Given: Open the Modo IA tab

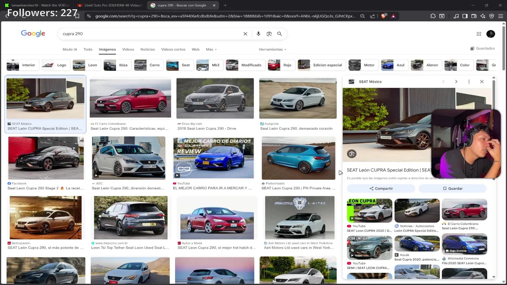Looking at the screenshot, I should [70, 49].
